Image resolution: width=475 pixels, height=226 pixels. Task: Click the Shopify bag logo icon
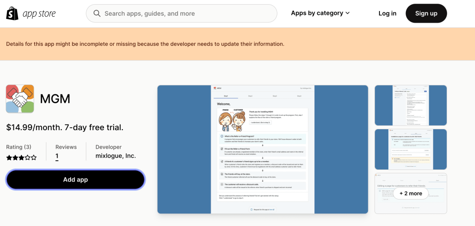tap(12, 13)
